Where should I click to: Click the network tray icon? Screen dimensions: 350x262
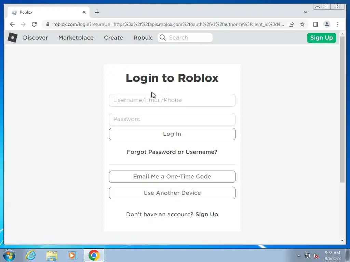point(307,256)
